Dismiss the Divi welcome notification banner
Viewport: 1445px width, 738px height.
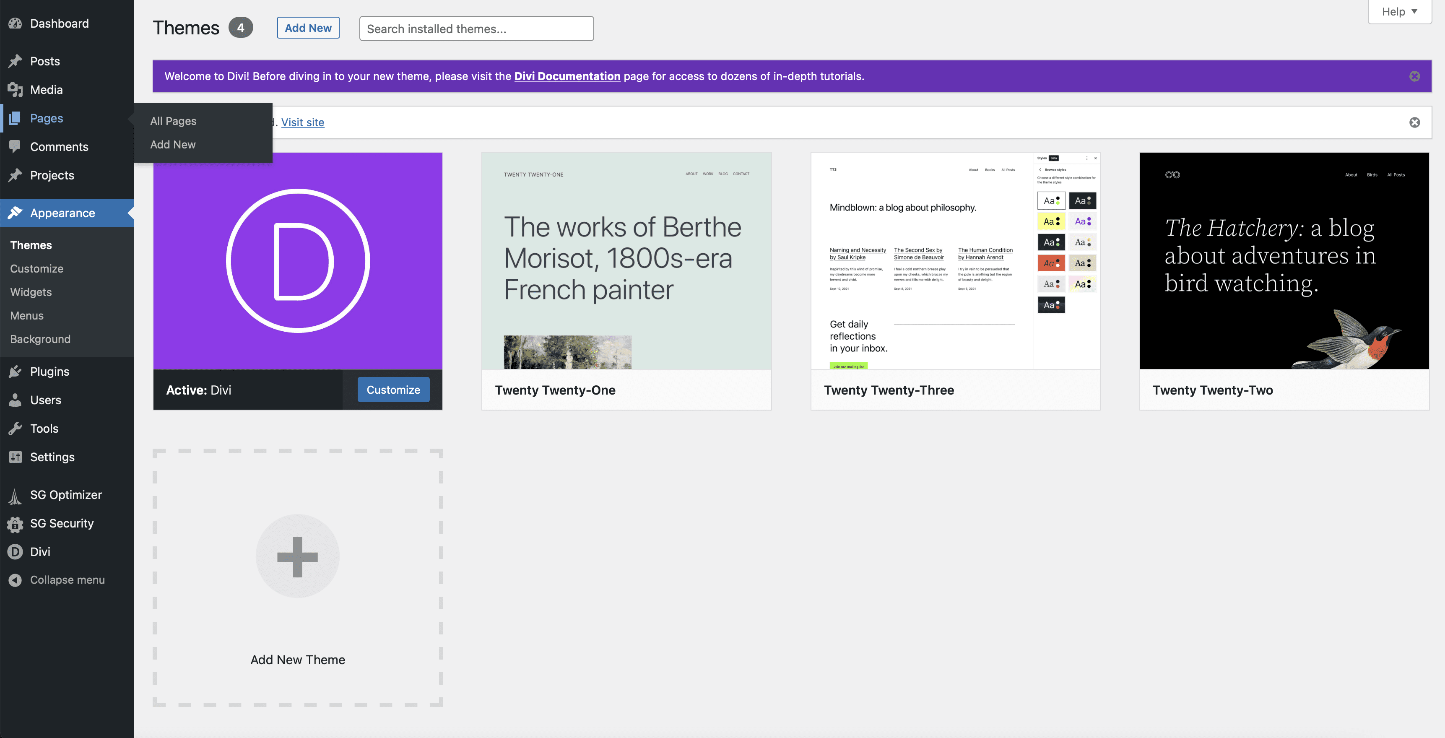point(1415,76)
